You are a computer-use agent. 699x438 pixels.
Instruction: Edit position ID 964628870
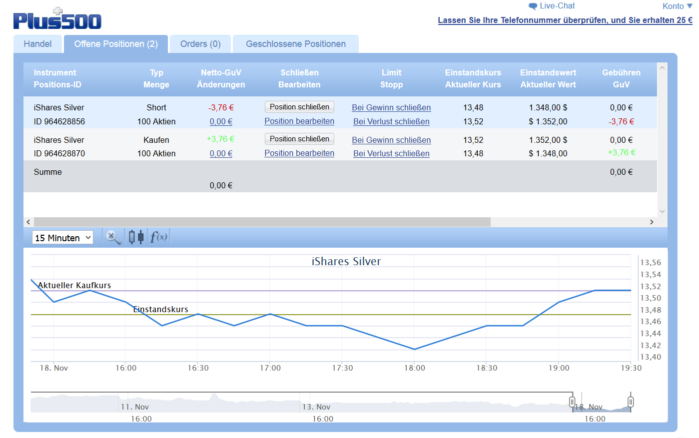tap(299, 153)
